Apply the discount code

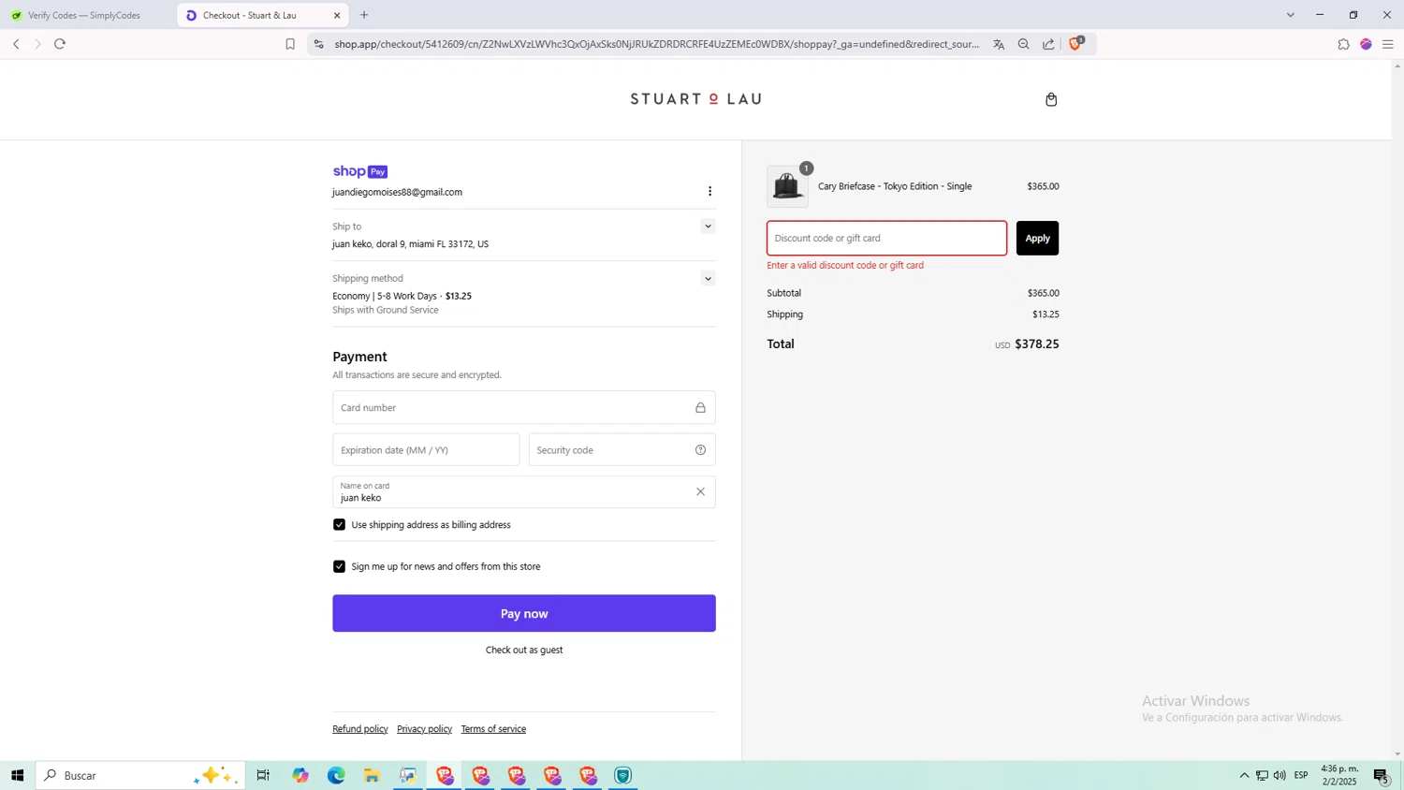point(1037,238)
